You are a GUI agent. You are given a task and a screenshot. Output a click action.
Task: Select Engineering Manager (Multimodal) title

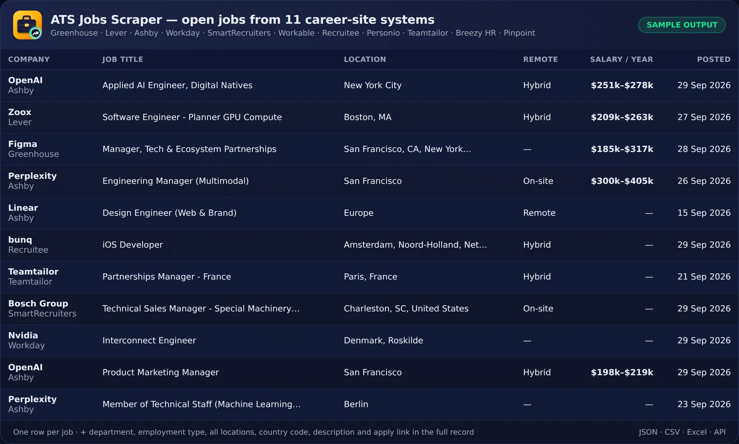tap(175, 181)
